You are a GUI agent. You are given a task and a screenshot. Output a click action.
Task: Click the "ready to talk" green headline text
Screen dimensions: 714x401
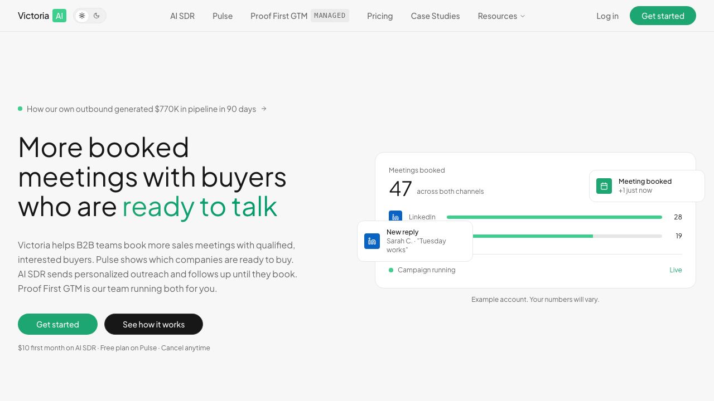tap(200, 206)
